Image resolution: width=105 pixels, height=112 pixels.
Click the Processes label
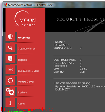(x=60, y=66)
